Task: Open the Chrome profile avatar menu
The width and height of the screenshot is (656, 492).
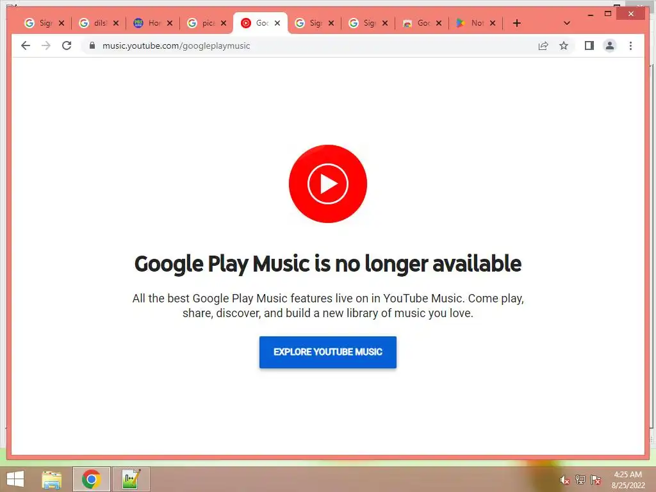Action: click(610, 45)
